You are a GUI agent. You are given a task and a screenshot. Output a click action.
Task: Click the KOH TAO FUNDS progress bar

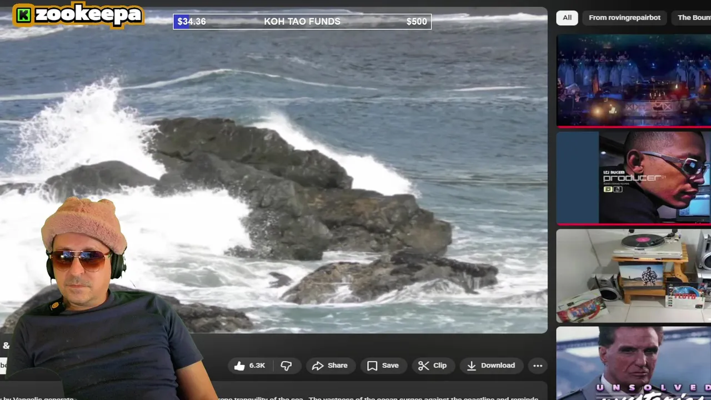coord(302,22)
